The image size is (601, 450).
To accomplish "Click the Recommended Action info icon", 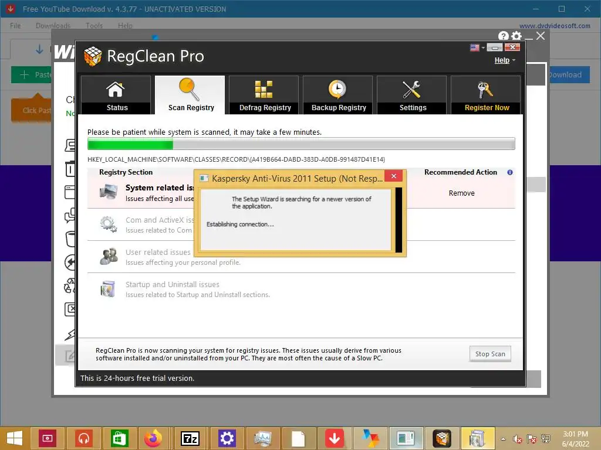I will 510,172.
